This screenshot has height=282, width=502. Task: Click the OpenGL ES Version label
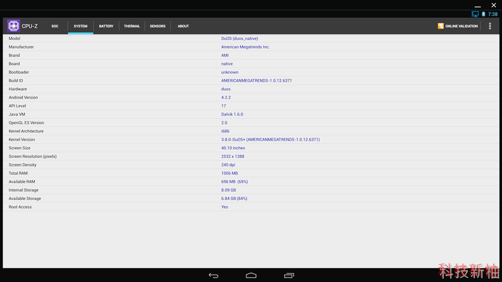26,123
